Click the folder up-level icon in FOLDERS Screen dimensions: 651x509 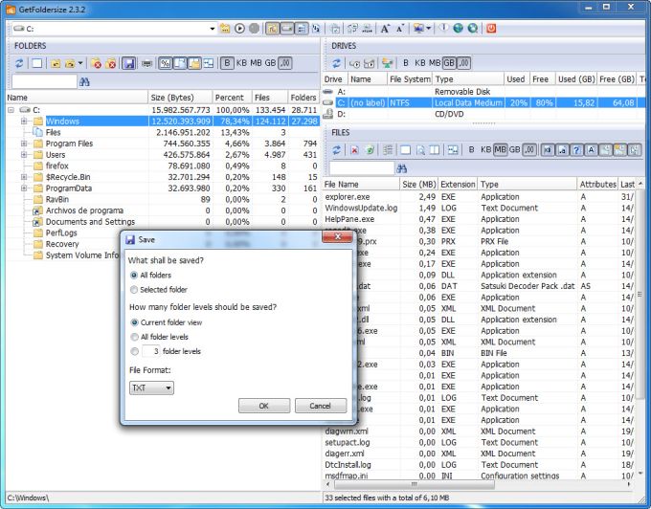[x=56, y=63]
